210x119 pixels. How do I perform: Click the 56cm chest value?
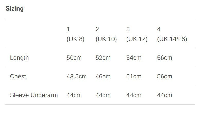pos(165,76)
